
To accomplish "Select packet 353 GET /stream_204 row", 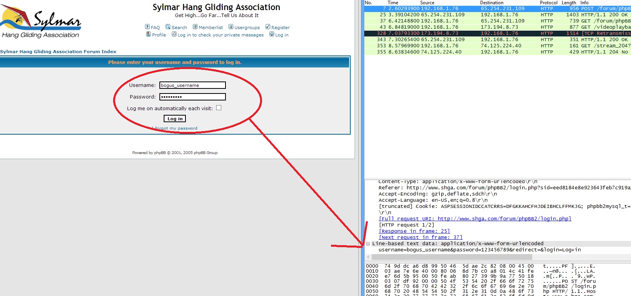I will [x=498, y=46].
